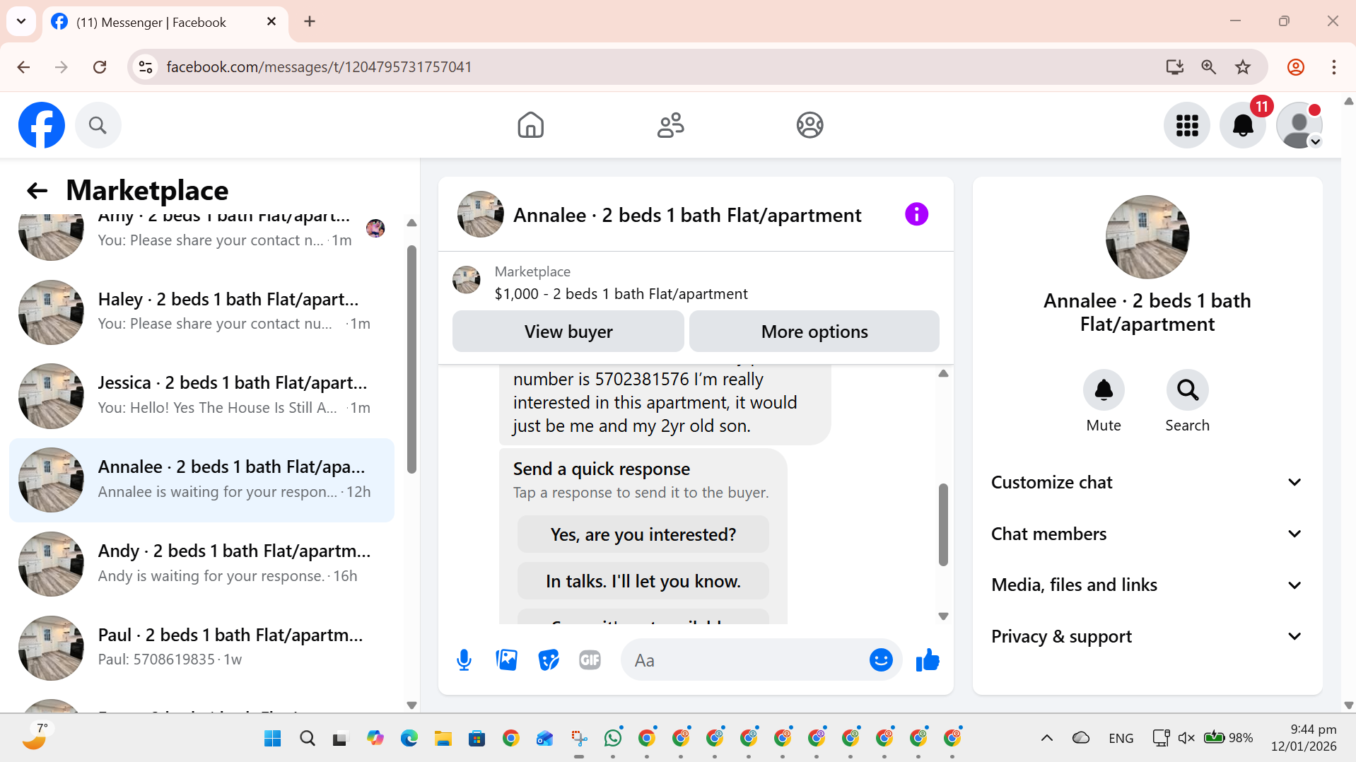Open the Facebook search magnifier
This screenshot has width=1356, height=762.
pos(98,125)
